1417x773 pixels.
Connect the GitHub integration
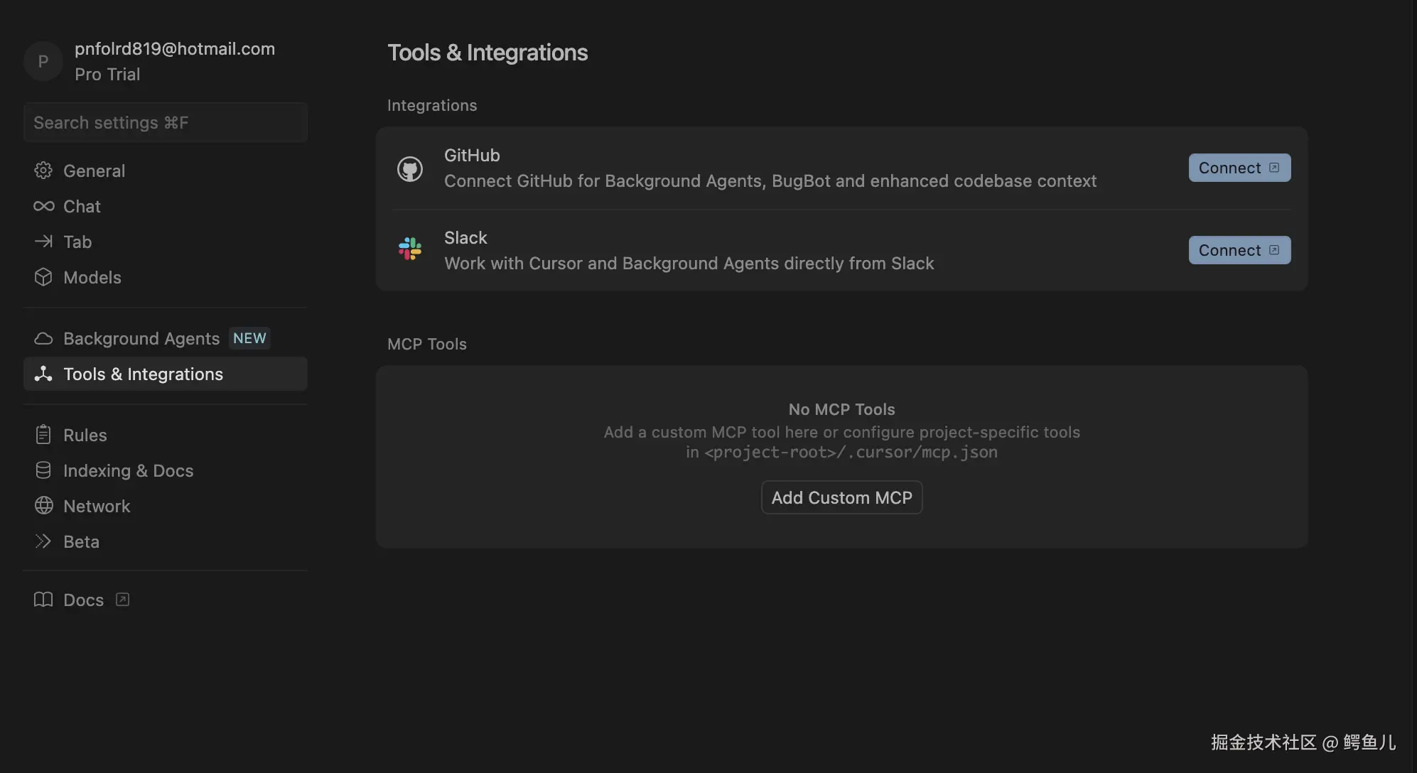pyautogui.click(x=1239, y=168)
